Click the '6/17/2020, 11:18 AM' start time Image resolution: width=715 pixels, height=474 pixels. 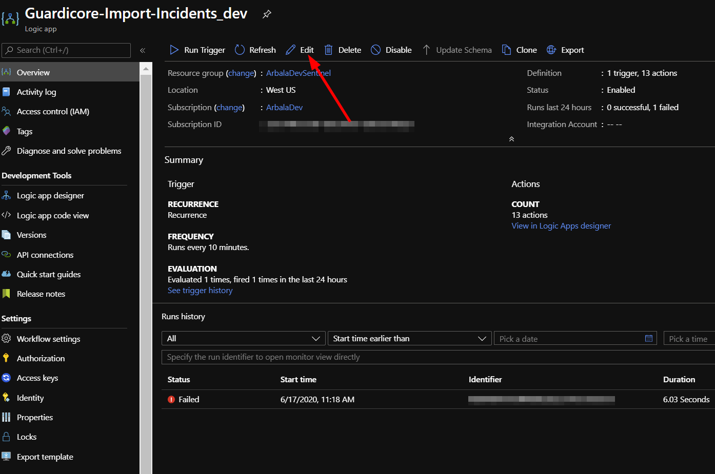tap(317, 399)
